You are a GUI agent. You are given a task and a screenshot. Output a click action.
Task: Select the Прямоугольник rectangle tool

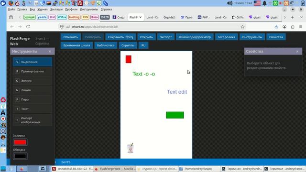(33, 71)
